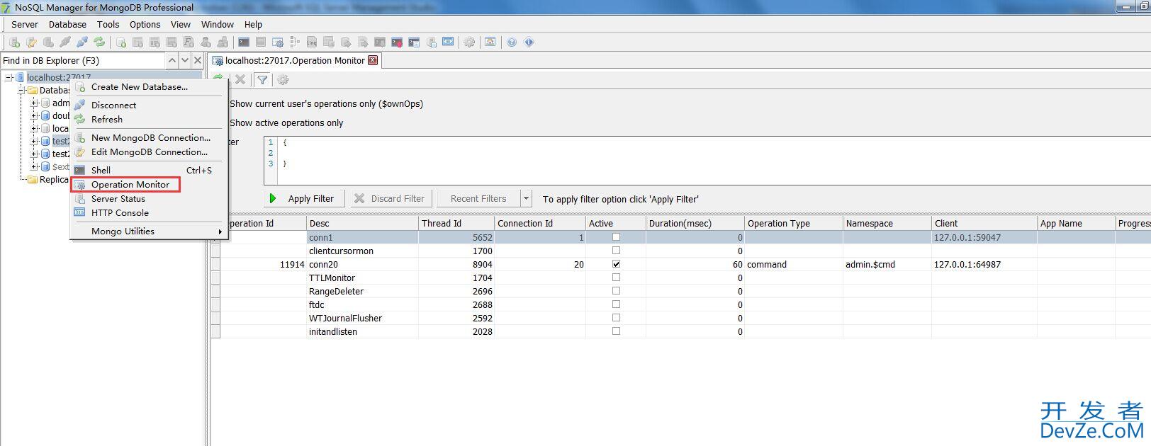
Task: Toggle Active checkbox for TTLMonitor row
Action: tap(616, 278)
